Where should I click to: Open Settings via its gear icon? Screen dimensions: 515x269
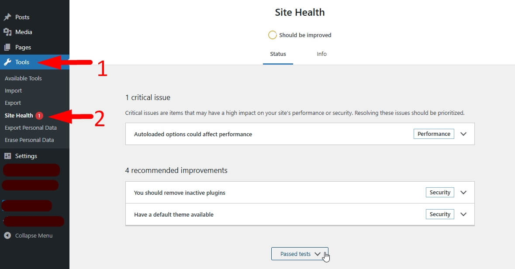pos(8,155)
